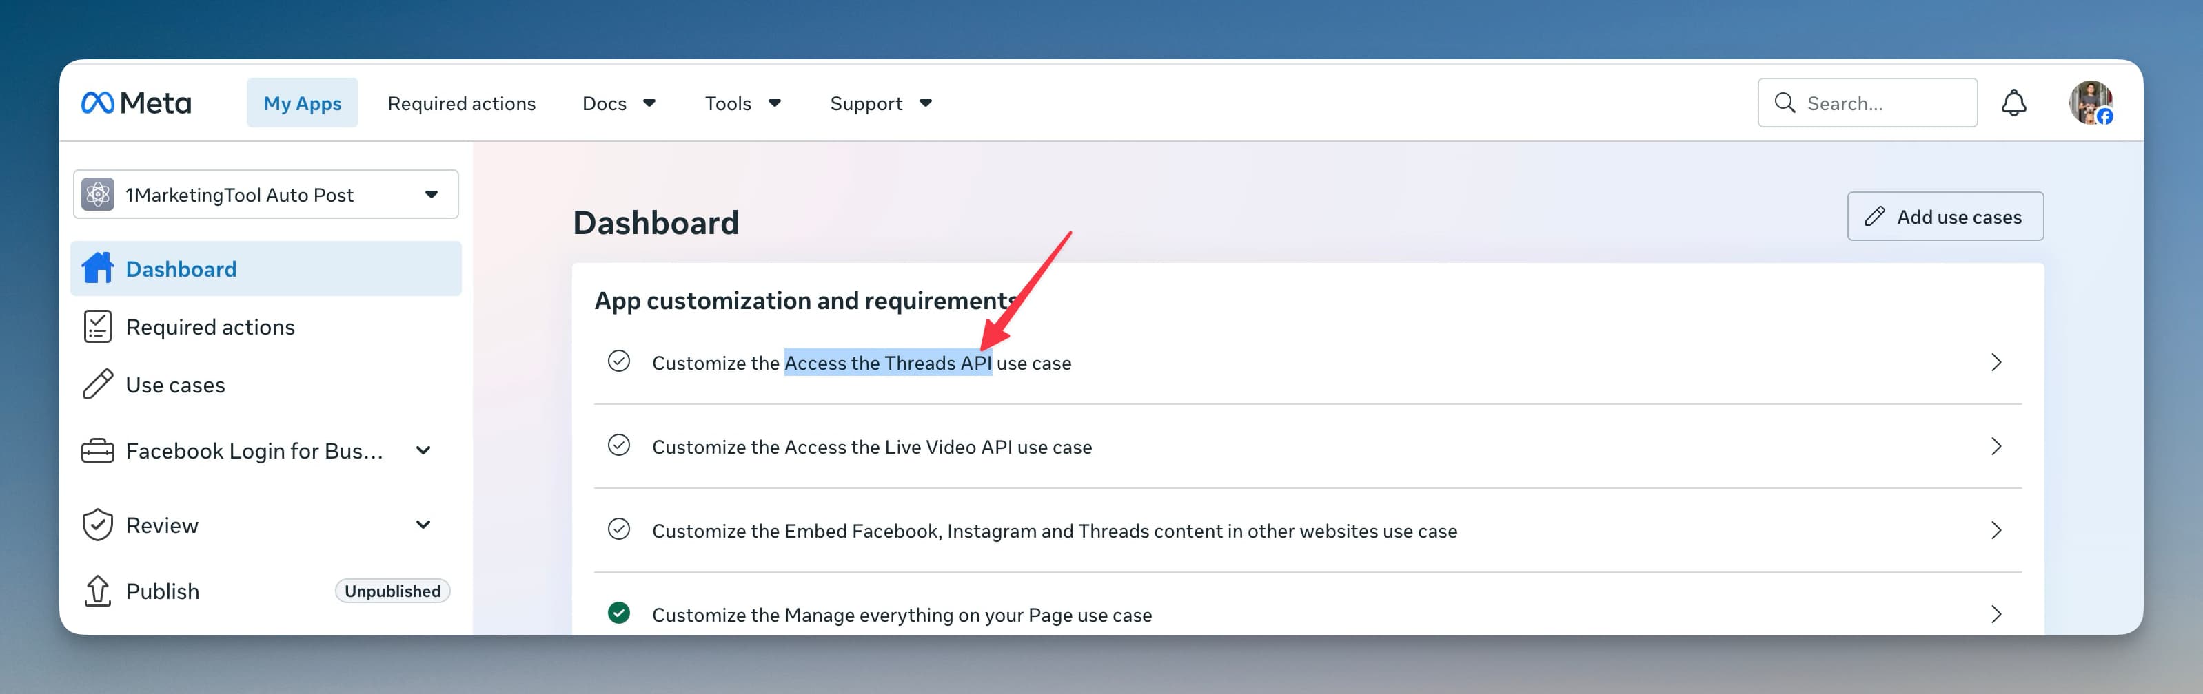Open the Manage everything on your Page chevron

click(1996, 613)
